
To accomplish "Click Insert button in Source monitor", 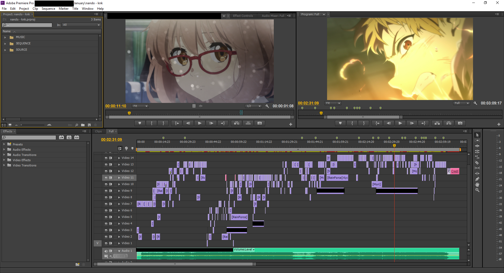I will [237, 123].
